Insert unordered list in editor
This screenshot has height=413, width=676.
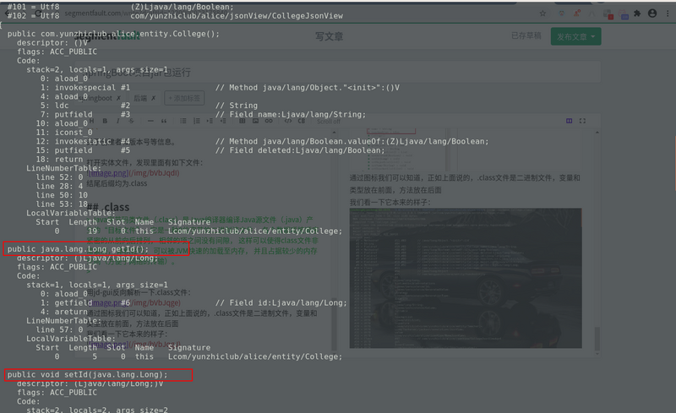pos(183,121)
